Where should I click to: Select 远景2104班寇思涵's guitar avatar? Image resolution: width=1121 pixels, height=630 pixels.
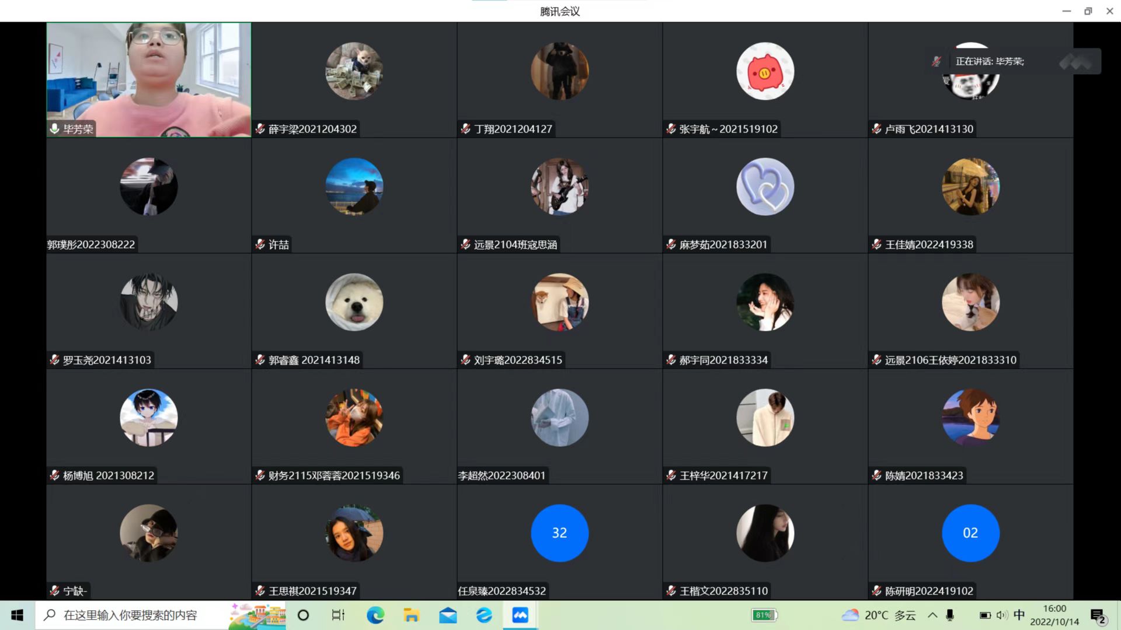(x=559, y=187)
